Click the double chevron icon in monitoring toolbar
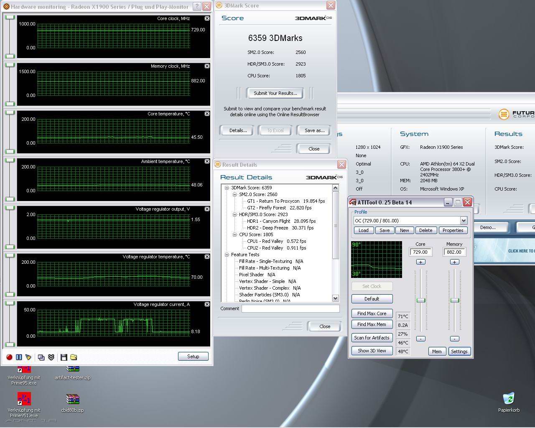This screenshot has height=428, width=535. (x=51, y=357)
